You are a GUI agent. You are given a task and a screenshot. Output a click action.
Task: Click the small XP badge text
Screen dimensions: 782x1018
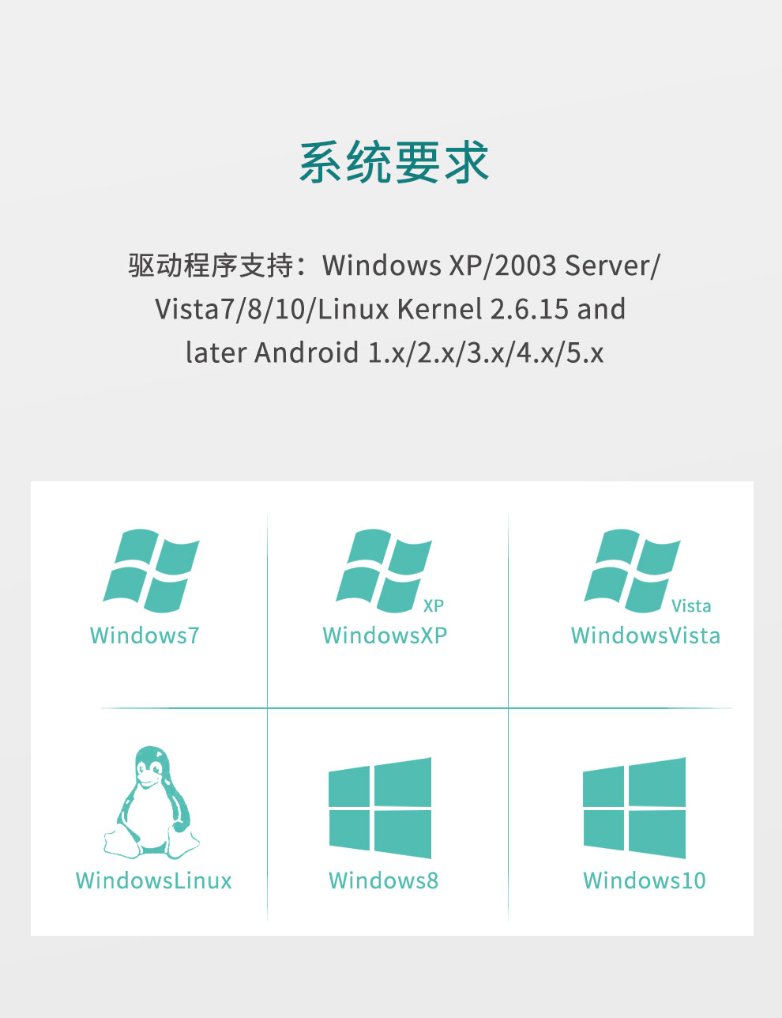coord(434,605)
